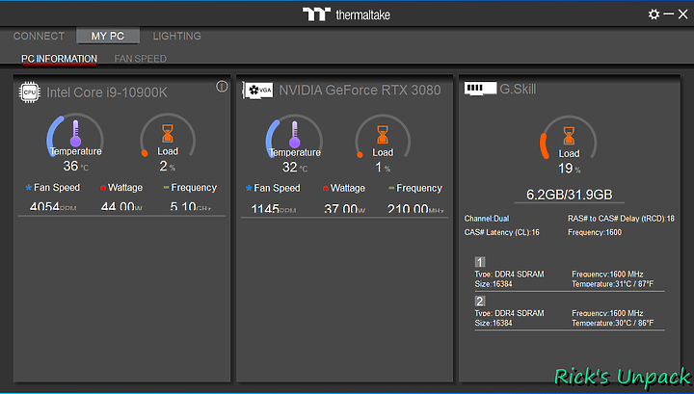
Task: Click memory slot 1 number badge
Action: pyautogui.click(x=480, y=262)
